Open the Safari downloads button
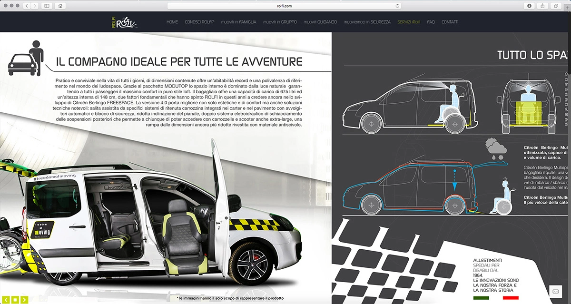The image size is (571, 304). (x=530, y=6)
